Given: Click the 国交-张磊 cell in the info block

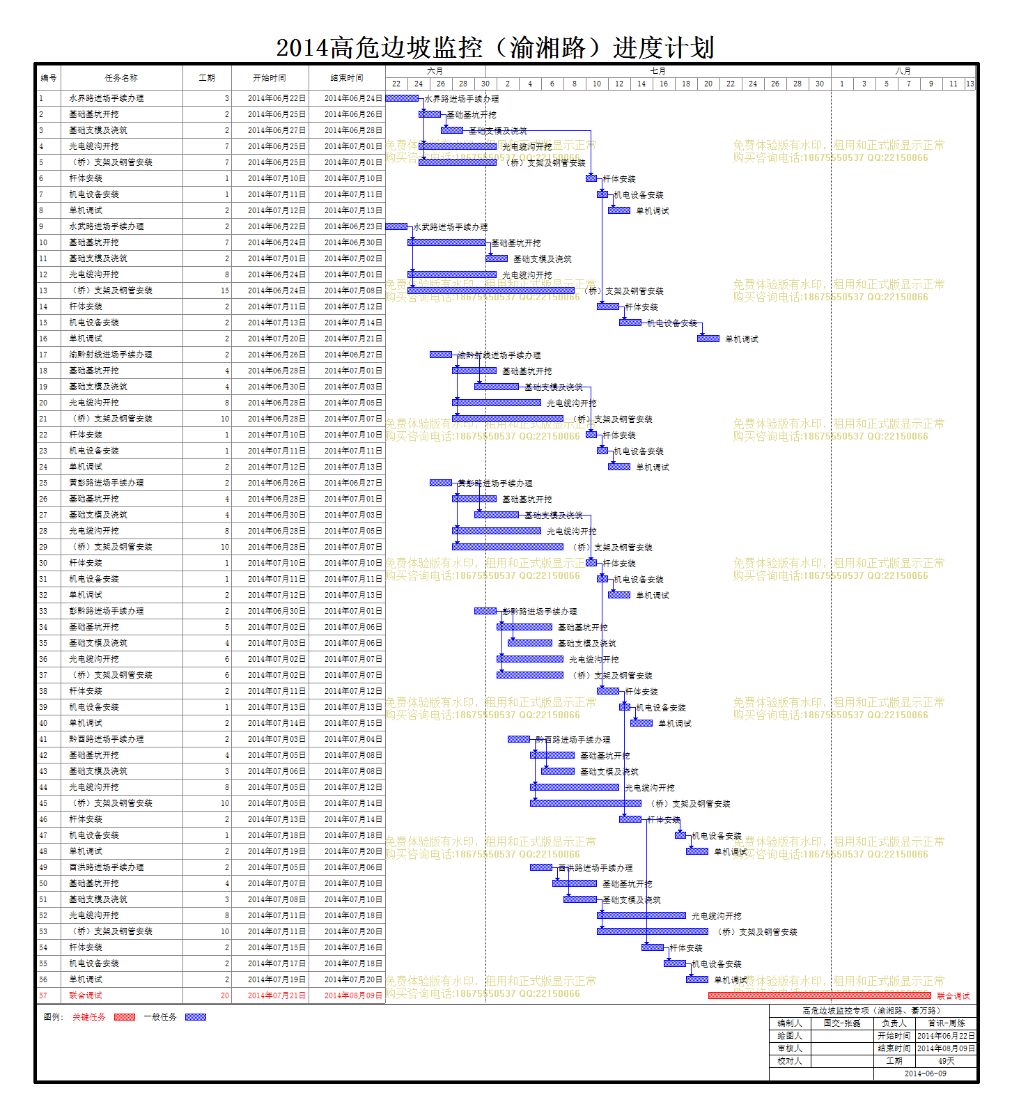Looking at the screenshot, I should [x=842, y=1023].
